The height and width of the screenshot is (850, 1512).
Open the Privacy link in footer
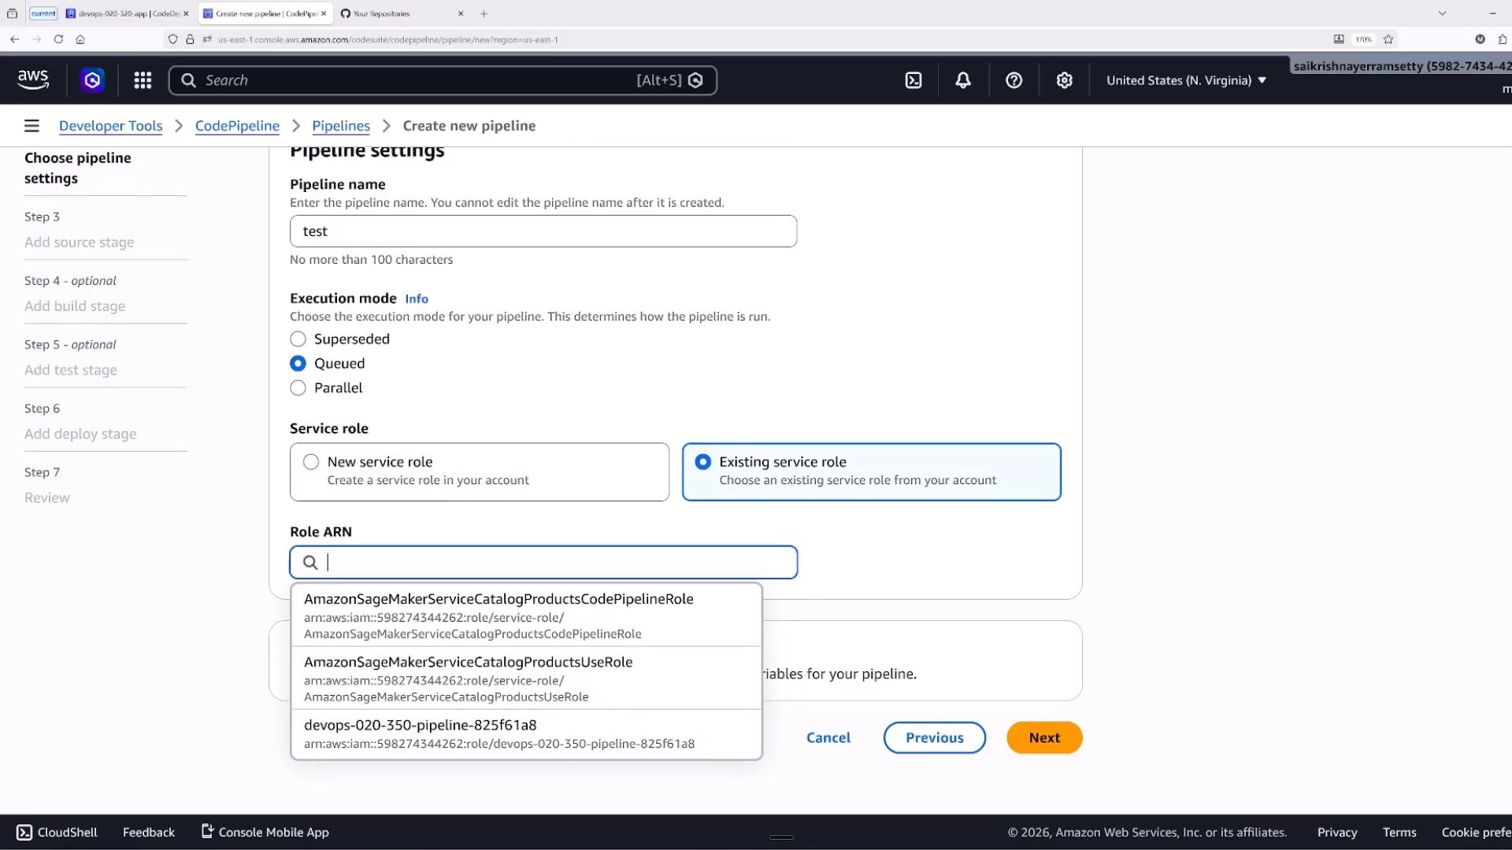(x=1337, y=832)
